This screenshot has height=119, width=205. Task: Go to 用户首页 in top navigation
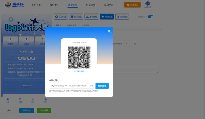tap(36, 5)
